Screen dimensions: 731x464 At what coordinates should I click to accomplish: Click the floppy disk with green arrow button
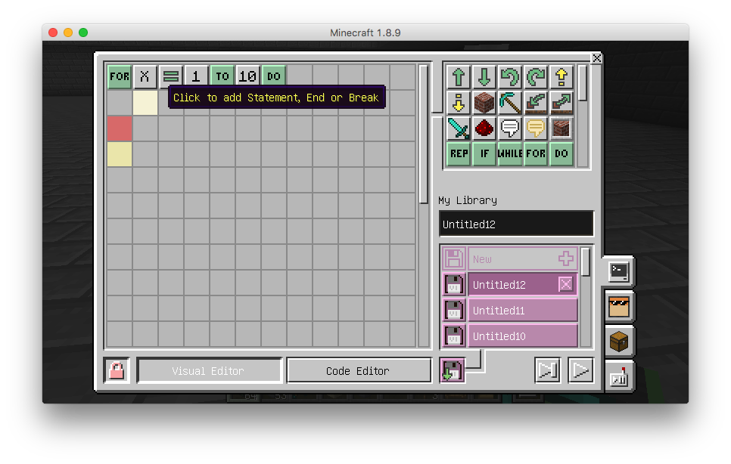coord(453,370)
